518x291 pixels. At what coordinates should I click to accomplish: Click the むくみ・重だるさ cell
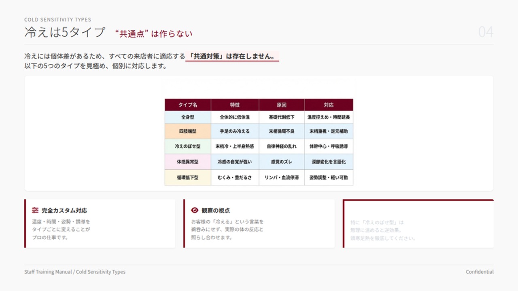(235, 177)
